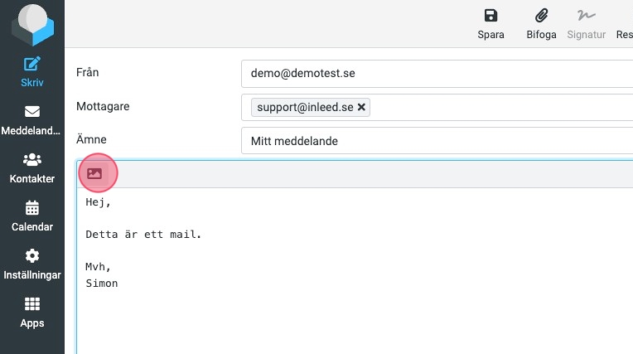
Task: Open the Apps grid
Action: (x=31, y=313)
